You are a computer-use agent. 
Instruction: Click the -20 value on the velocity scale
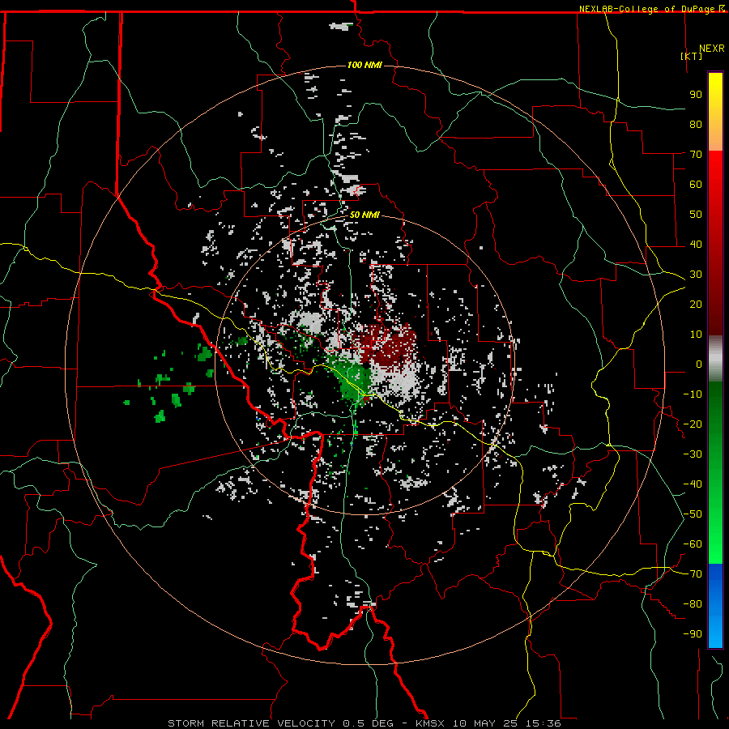click(x=693, y=424)
